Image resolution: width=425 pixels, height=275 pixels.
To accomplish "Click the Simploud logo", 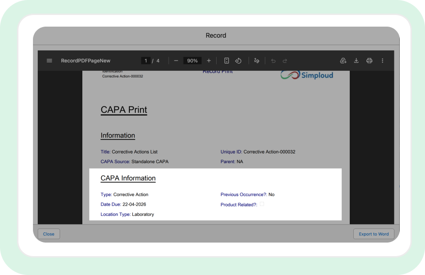I will [x=307, y=75].
